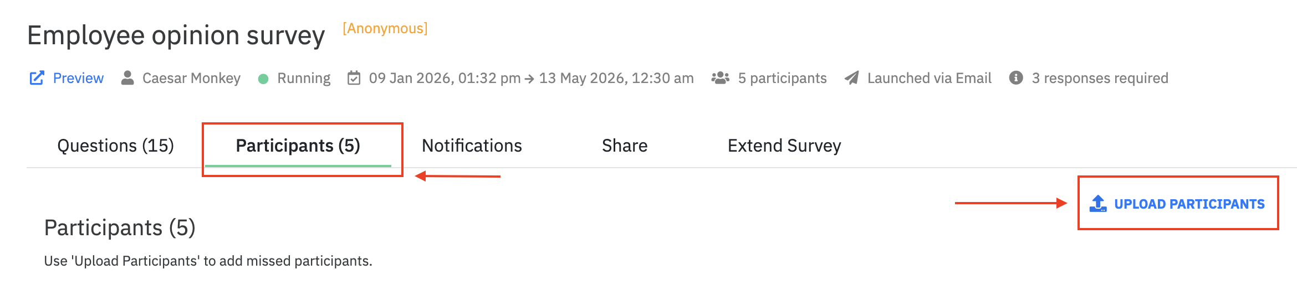Click the info icon beside responses required
The height and width of the screenshot is (290, 1297).
click(1016, 78)
